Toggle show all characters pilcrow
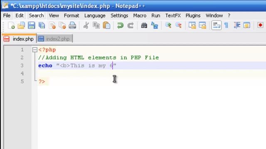This screenshot has width=266, height=149. 226,26
